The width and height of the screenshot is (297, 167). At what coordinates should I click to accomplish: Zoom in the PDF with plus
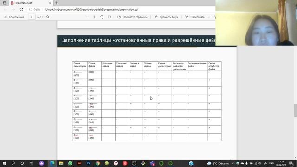pyautogui.click(x=95, y=17)
